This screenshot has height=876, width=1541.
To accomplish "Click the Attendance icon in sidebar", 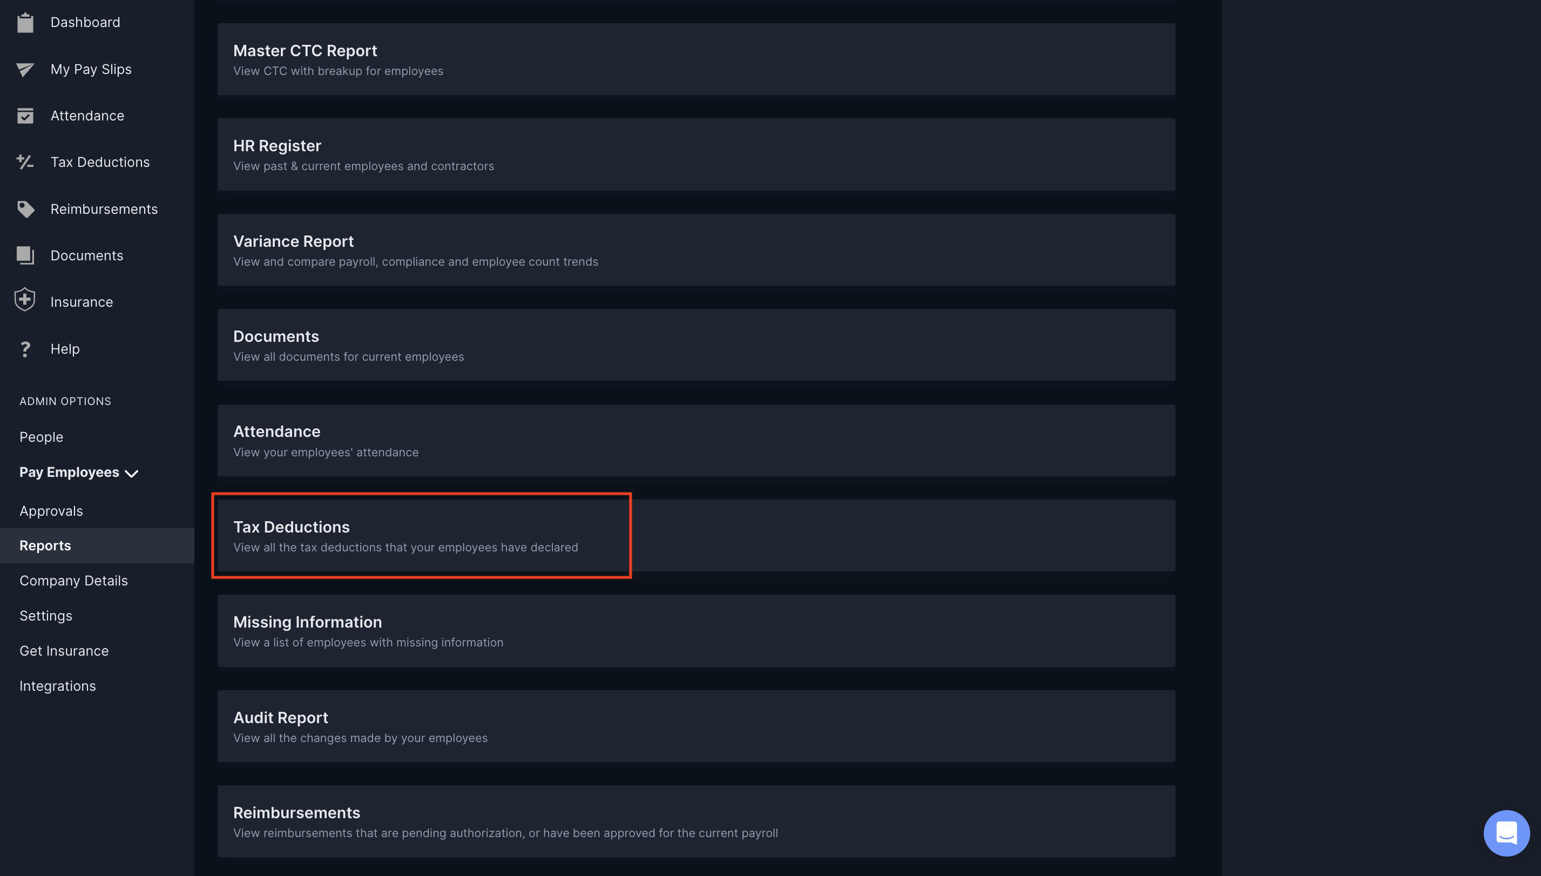I will (x=25, y=116).
